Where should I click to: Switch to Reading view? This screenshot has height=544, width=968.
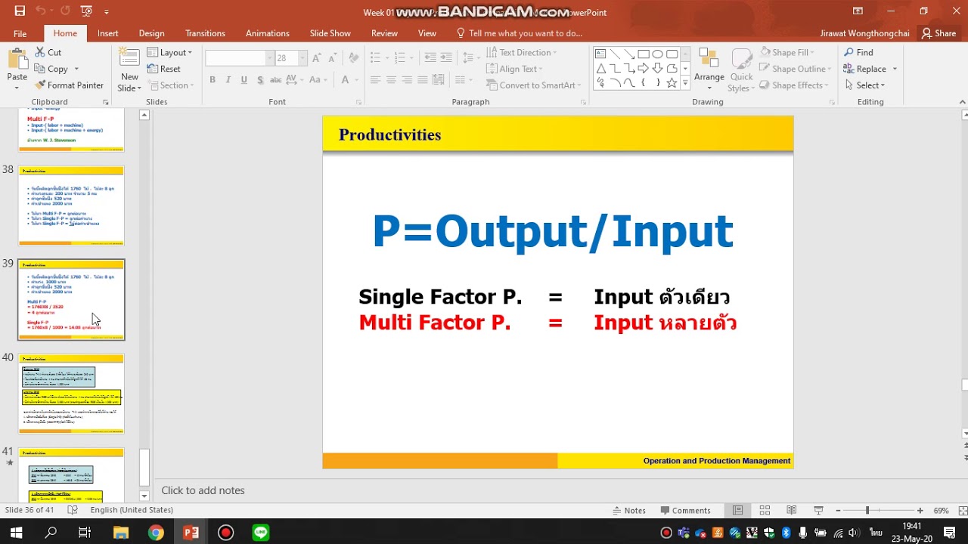(791, 511)
